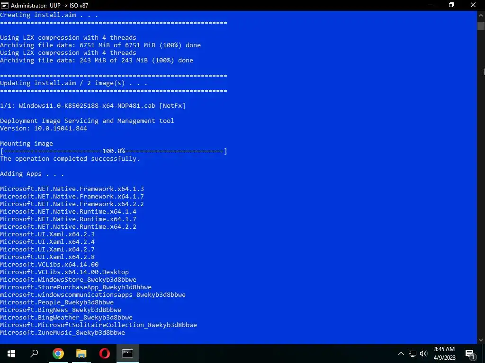Viewport: 485px width, 363px height.
Task: Click first 'Using LZX compression with 4 threads' line
Action: point(68,38)
